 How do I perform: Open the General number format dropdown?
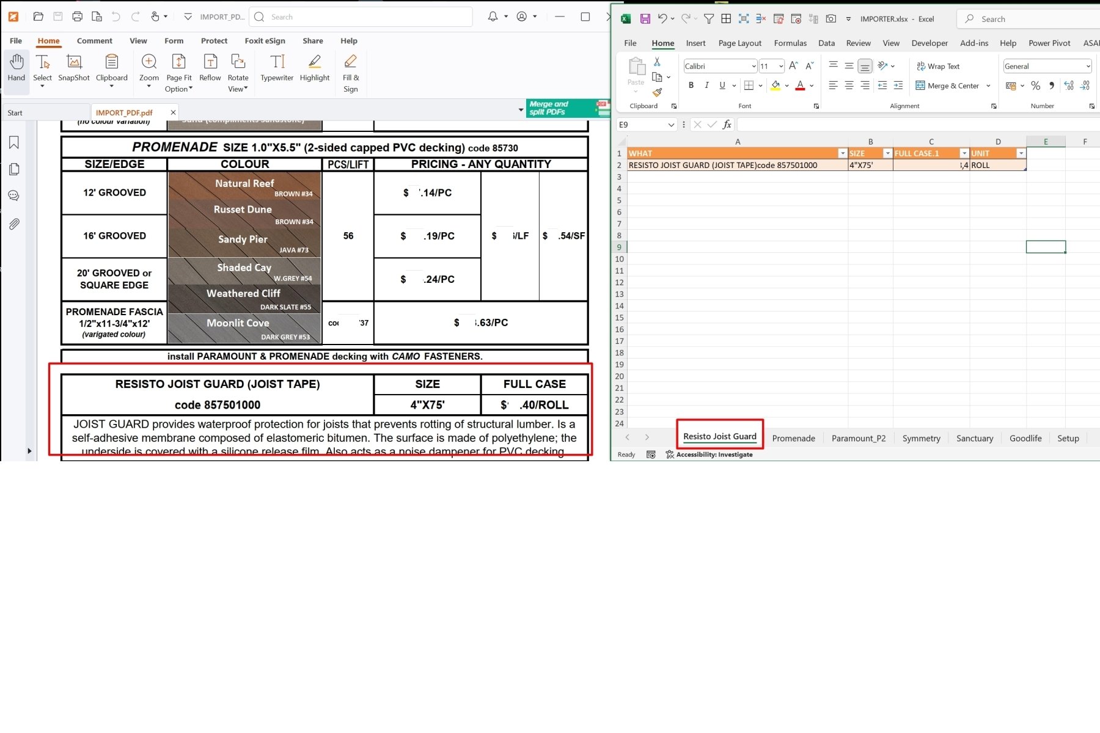tap(1088, 66)
